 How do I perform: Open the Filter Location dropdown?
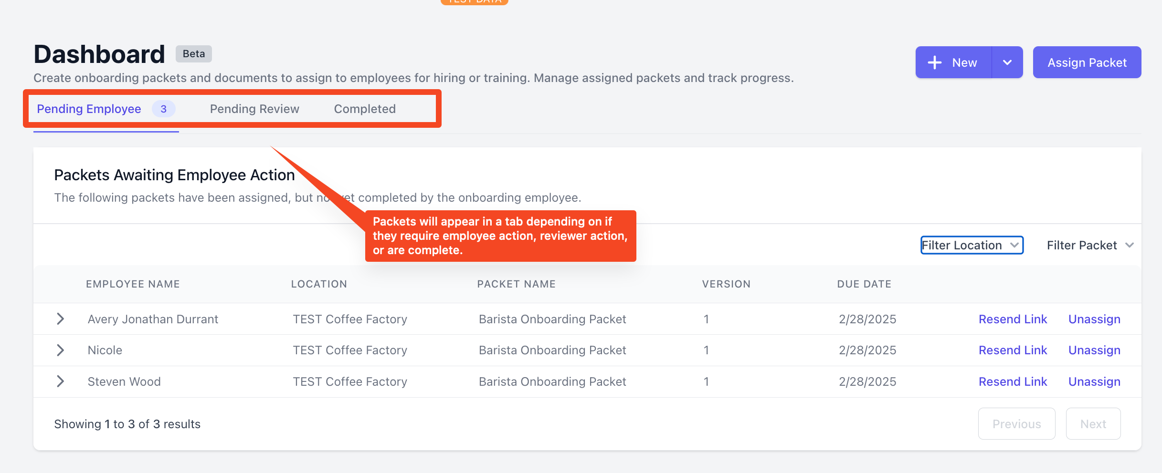click(972, 245)
